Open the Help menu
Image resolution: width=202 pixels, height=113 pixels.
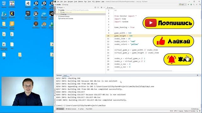pos(103,2)
